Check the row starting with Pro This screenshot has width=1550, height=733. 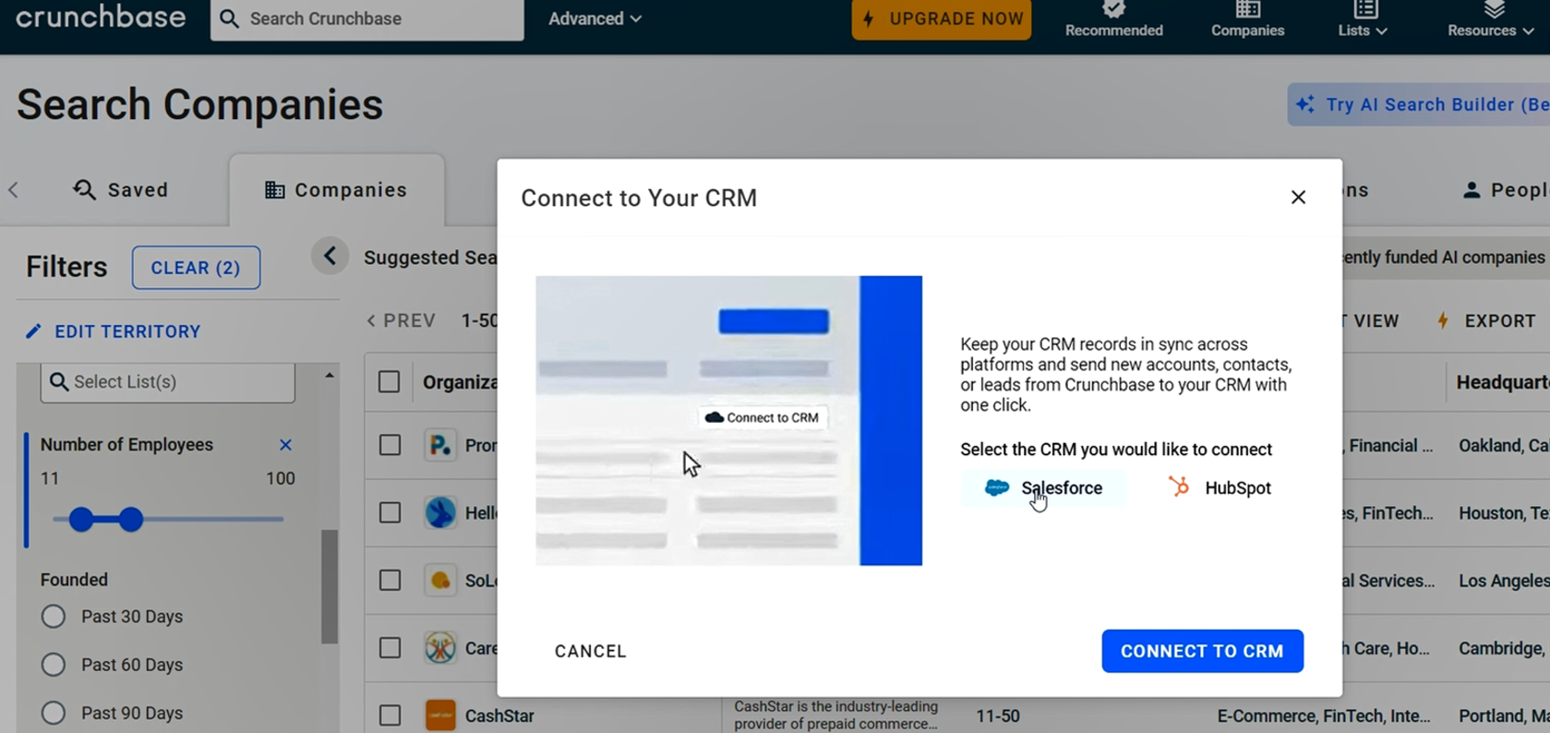390,445
